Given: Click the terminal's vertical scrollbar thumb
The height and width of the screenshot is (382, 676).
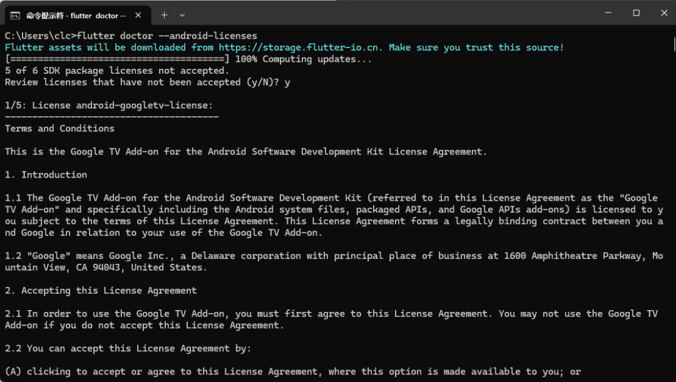Looking at the screenshot, I should 673,45.
